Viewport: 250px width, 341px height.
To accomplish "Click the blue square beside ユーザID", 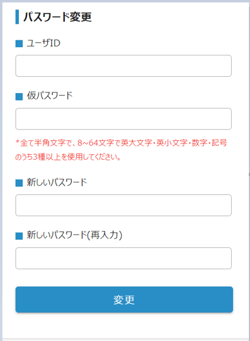I will [19, 43].
